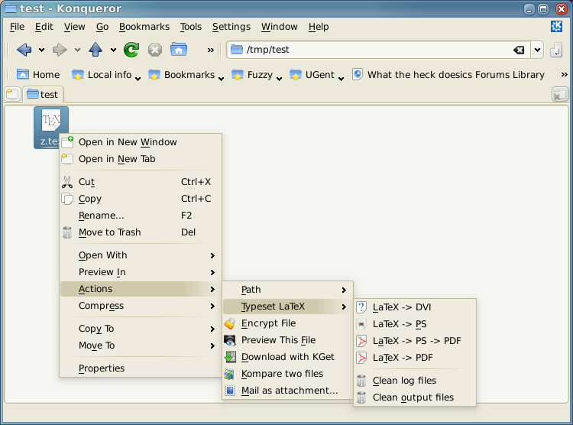Select Encrypt File action
The image size is (573, 425).
click(287, 323)
